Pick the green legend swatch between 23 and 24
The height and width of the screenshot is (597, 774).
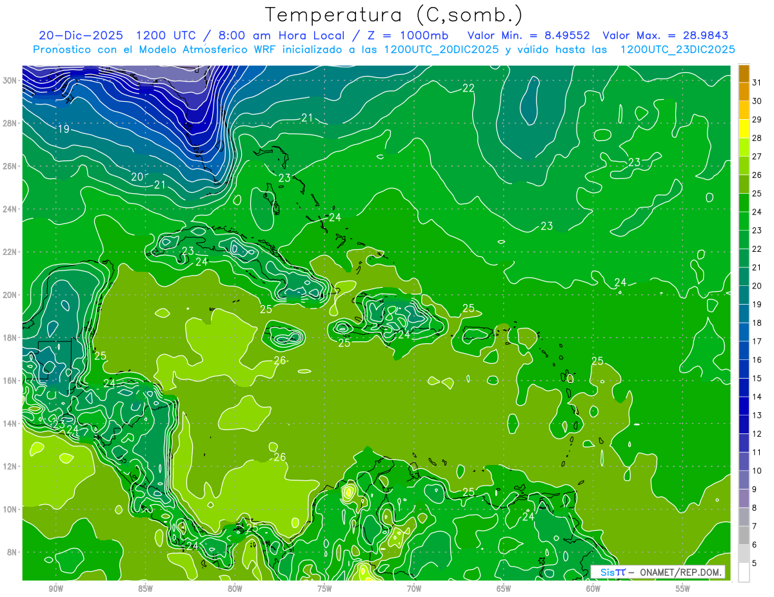744,221
